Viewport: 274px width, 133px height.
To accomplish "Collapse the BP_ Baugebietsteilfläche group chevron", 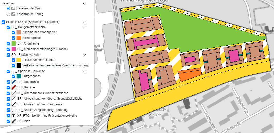I will point(84,27).
